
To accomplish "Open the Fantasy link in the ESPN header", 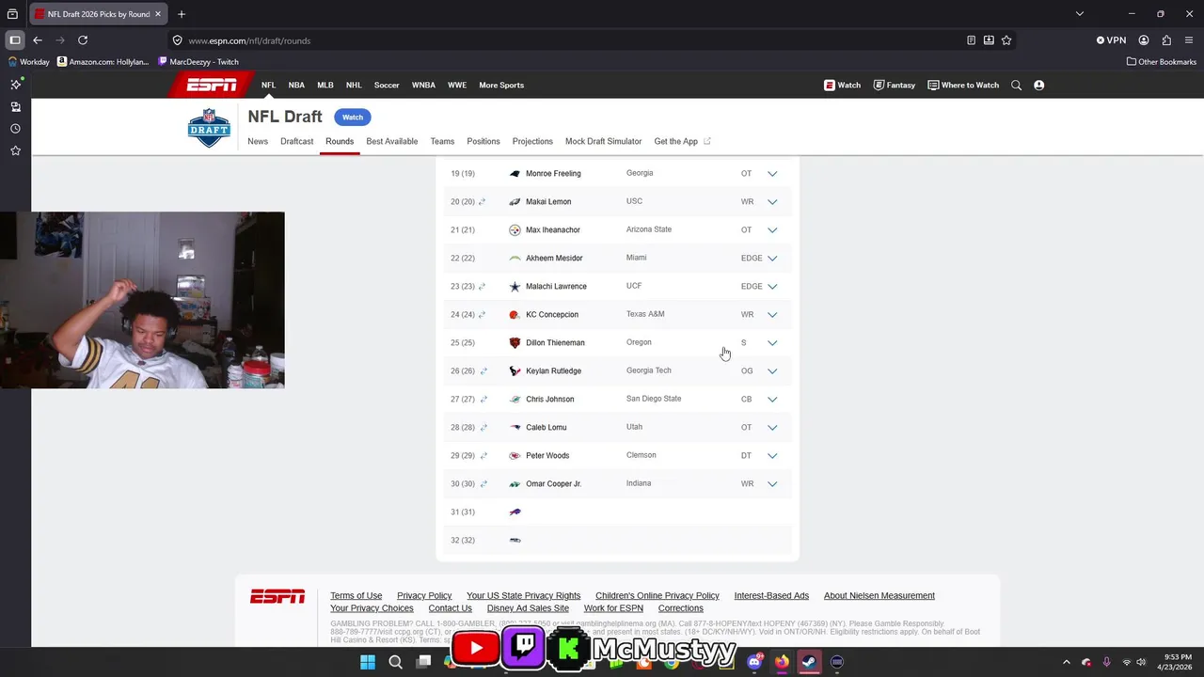I will (895, 85).
